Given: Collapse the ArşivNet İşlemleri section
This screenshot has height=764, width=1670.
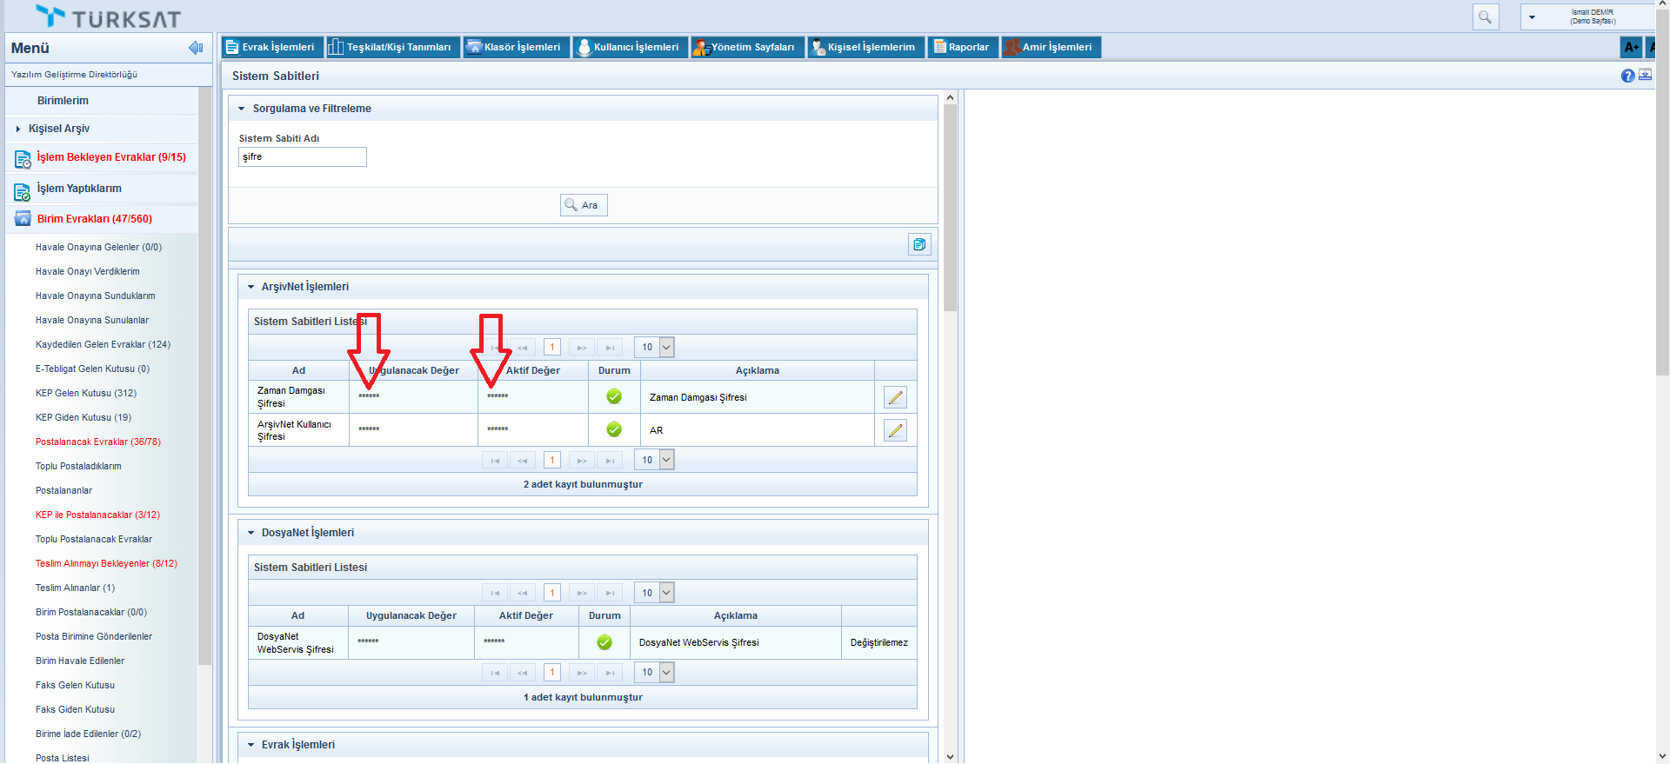Looking at the screenshot, I should [x=250, y=287].
